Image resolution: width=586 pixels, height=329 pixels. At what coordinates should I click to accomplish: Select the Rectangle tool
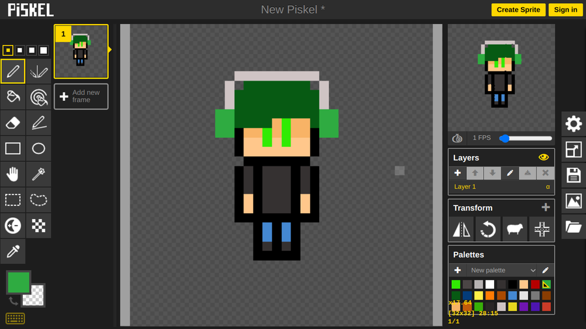pos(13,148)
